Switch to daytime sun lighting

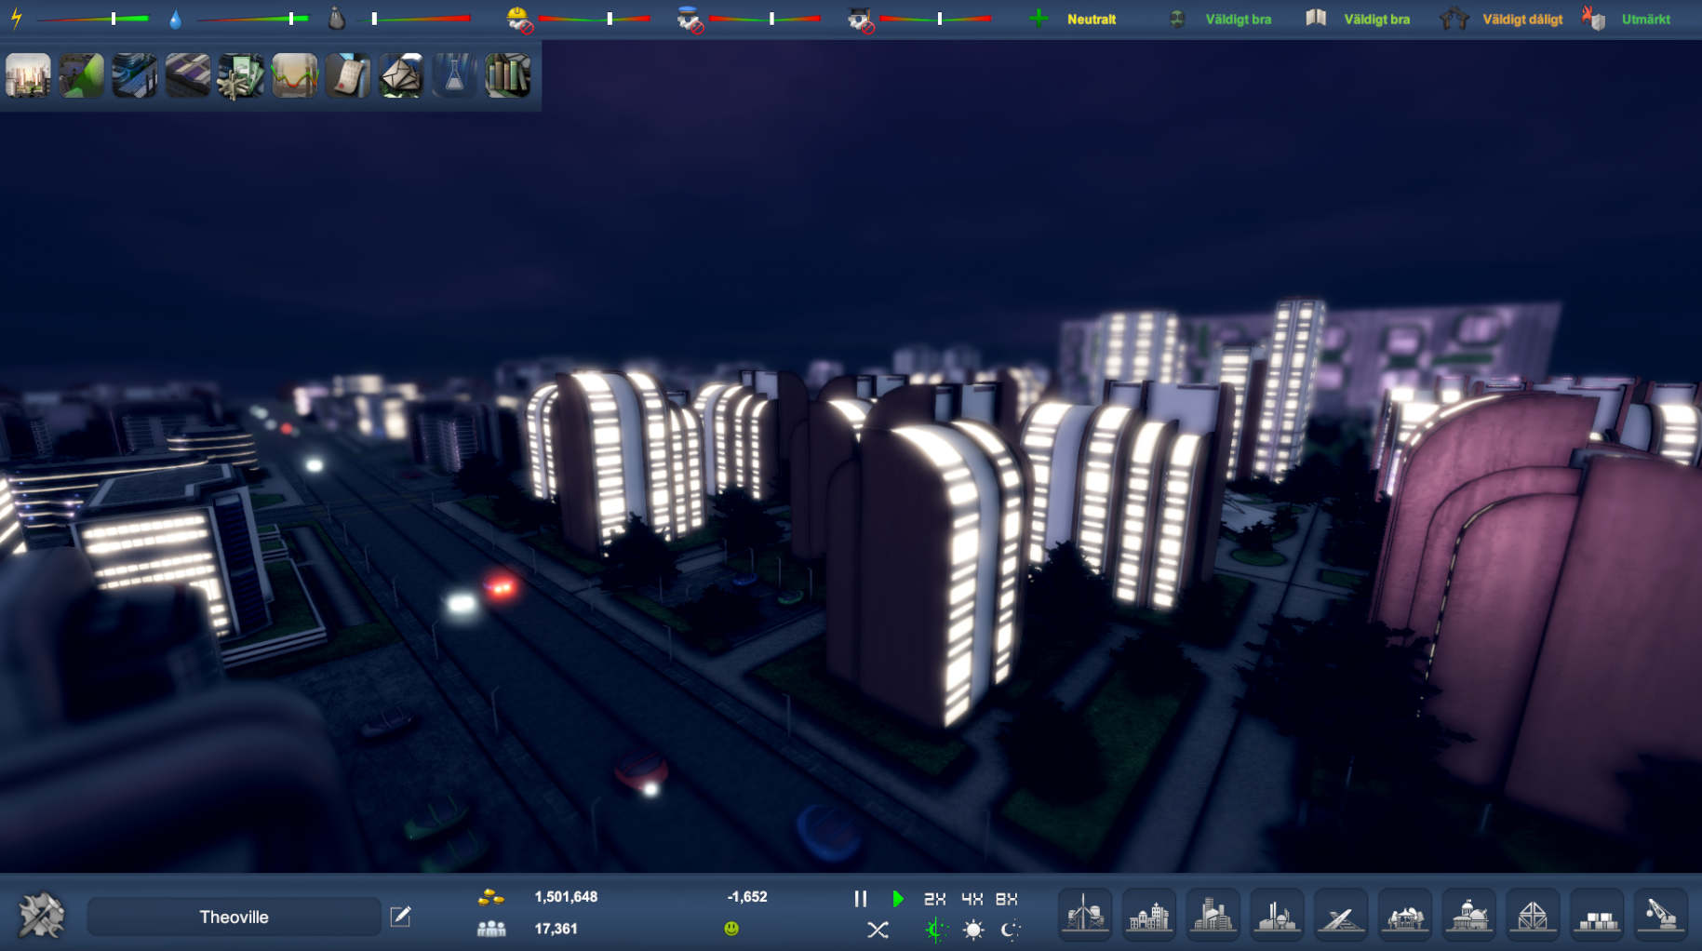click(x=973, y=930)
